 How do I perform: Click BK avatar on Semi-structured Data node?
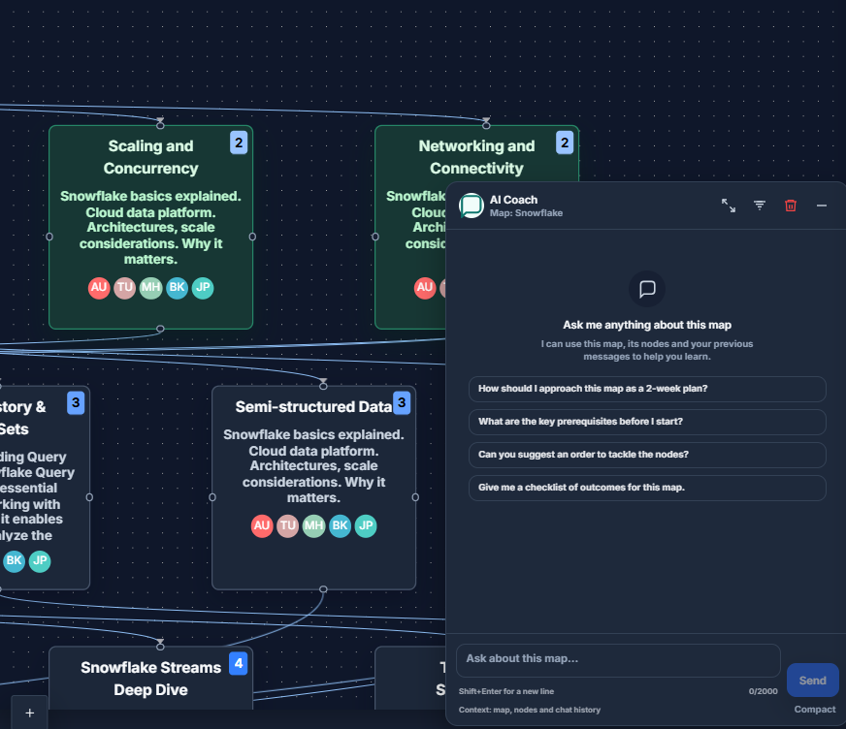pyautogui.click(x=340, y=525)
